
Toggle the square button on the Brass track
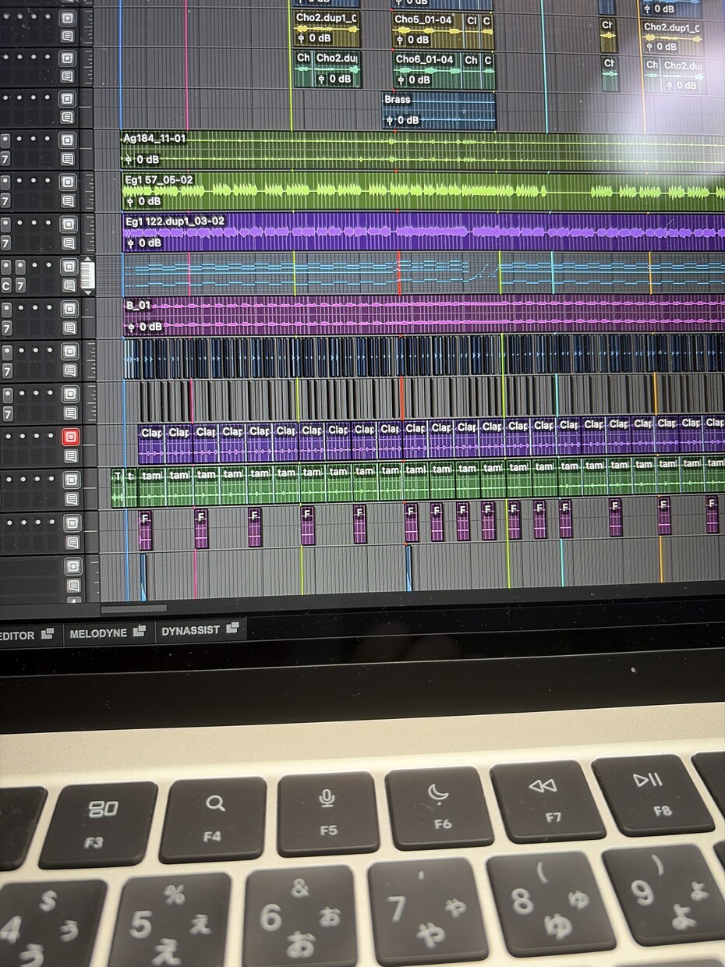(x=68, y=99)
